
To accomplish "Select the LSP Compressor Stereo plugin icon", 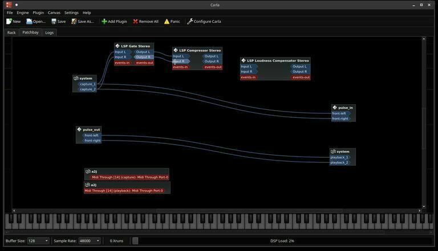I will tap(176, 50).
